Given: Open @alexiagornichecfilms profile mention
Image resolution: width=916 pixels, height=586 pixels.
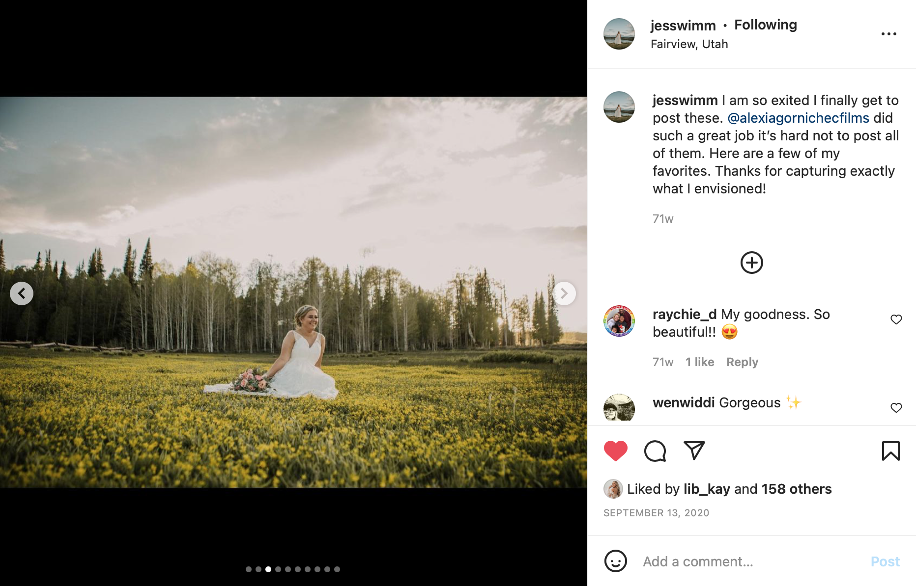Looking at the screenshot, I should click(x=798, y=118).
